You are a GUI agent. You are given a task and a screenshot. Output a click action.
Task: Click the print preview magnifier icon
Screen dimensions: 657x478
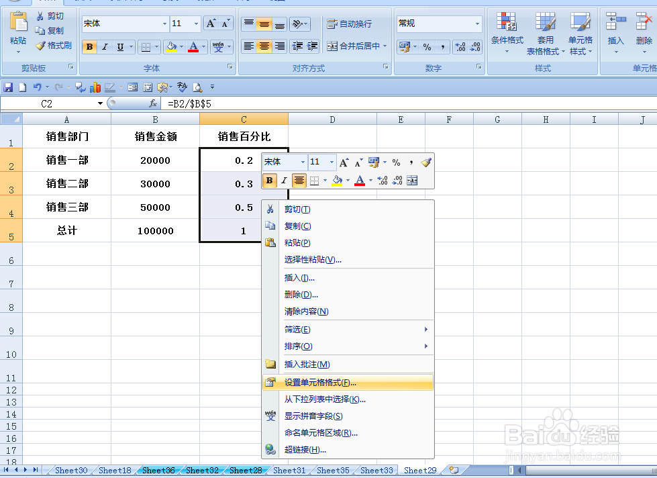[x=197, y=87]
